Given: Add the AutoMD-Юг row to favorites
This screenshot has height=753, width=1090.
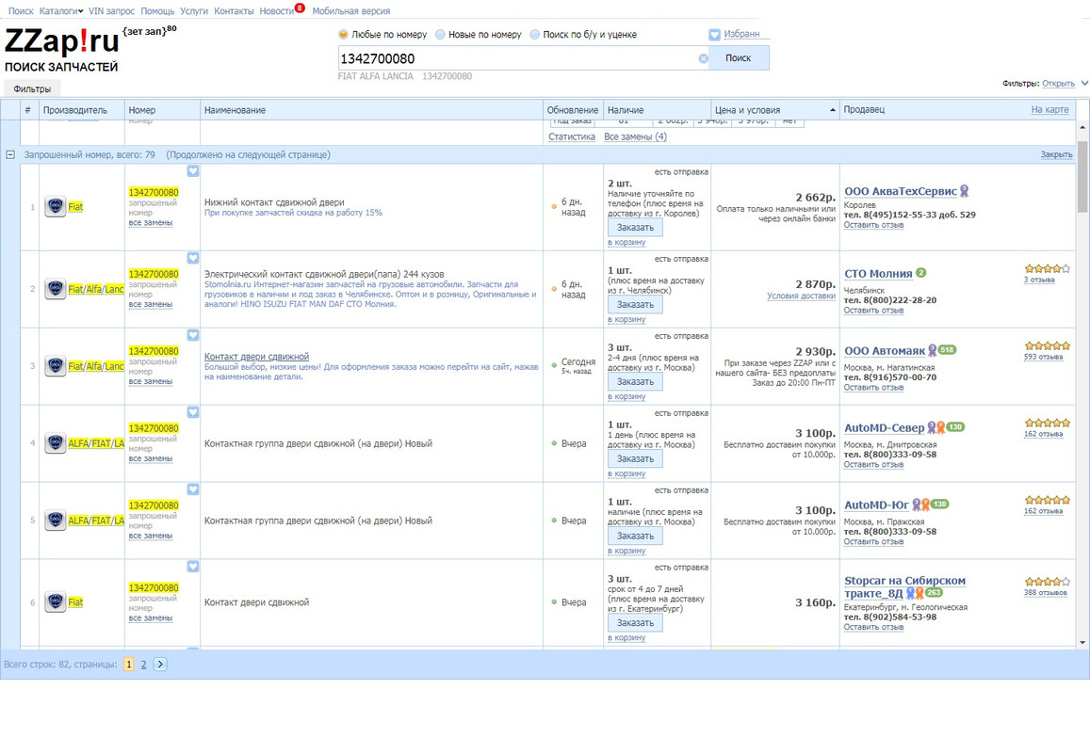Looking at the screenshot, I should point(192,489).
